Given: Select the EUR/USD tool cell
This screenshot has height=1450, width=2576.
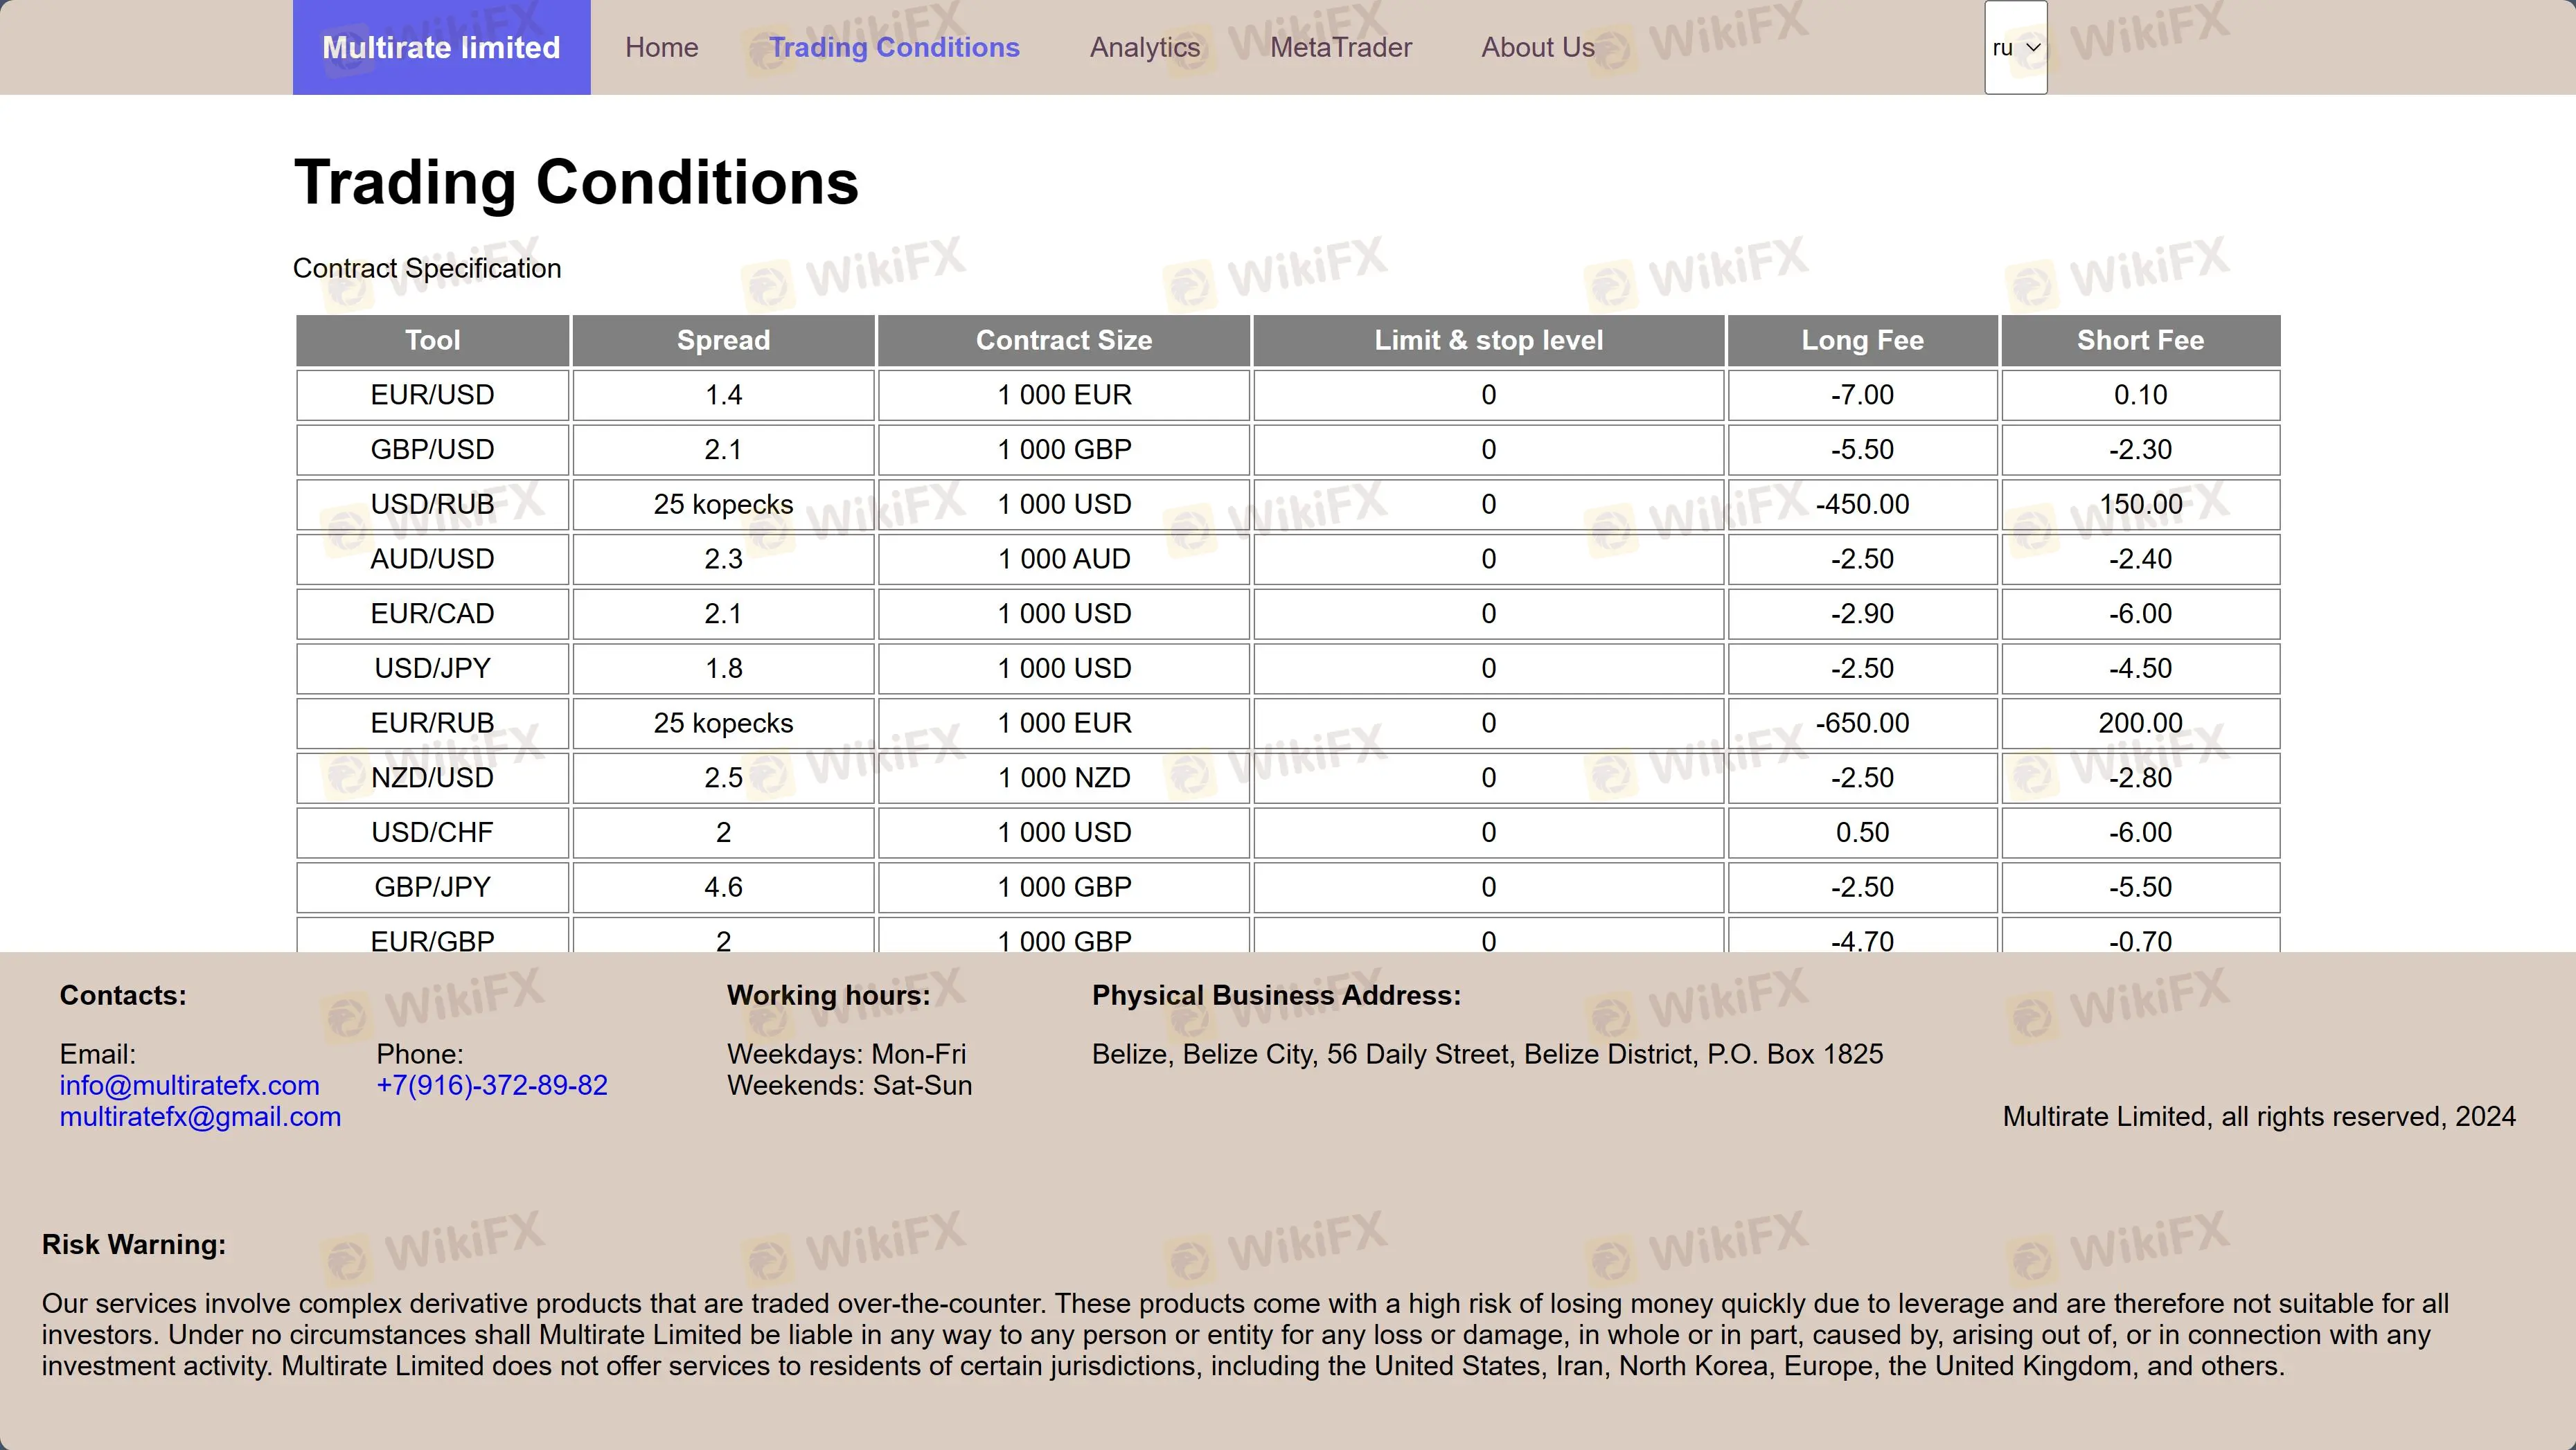Looking at the screenshot, I should pyautogui.click(x=432, y=395).
